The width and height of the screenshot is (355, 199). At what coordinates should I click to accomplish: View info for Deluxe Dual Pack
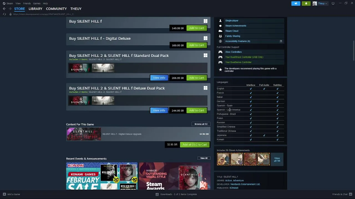[159, 110]
